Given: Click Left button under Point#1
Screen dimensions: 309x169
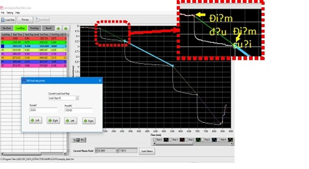Looking at the screenshot, I should click(36, 120).
